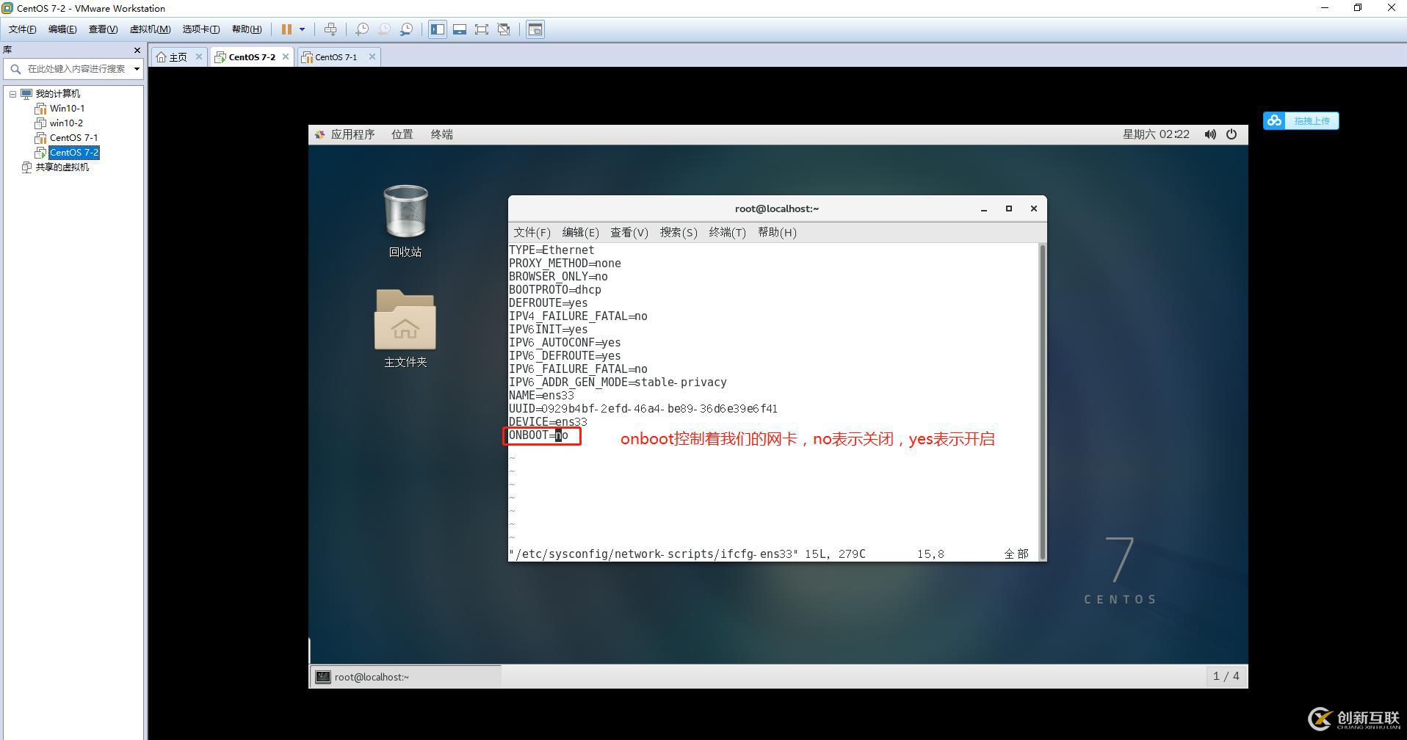
Task: Maximize the root@localhost terminal window
Action: pos(1009,209)
